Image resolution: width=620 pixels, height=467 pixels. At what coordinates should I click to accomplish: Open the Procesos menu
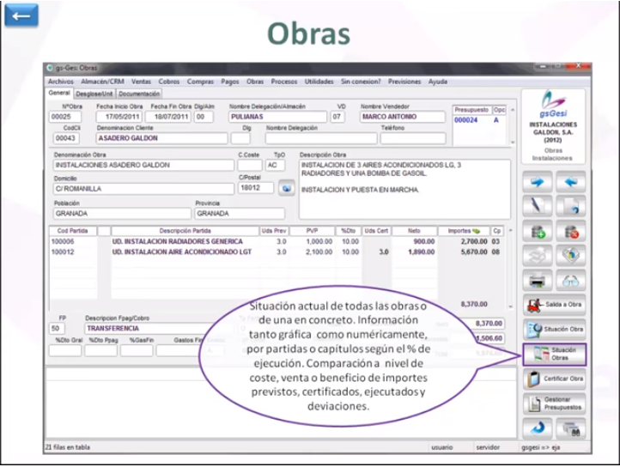coord(284,82)
